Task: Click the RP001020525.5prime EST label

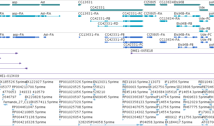Action: point(76,87)
